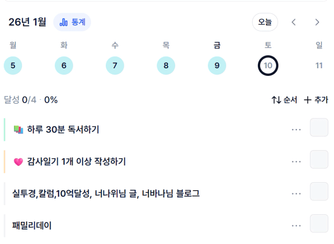The image size is (334, 244).
Task: Switch to Sunday the 11th
Action: [319, 66]
